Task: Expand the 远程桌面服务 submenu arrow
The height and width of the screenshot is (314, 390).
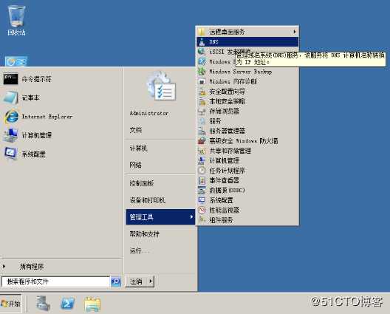Action: (295, 32)
